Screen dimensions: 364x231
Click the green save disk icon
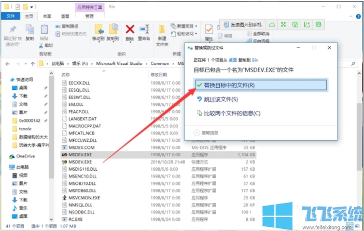coord(295,24)
